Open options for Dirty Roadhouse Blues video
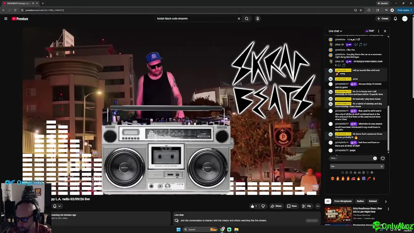 click(x=388, y=209)
